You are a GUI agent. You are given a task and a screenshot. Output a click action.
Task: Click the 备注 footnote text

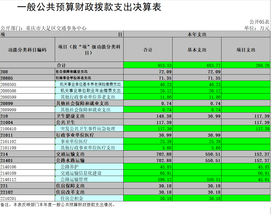(58, 205)
